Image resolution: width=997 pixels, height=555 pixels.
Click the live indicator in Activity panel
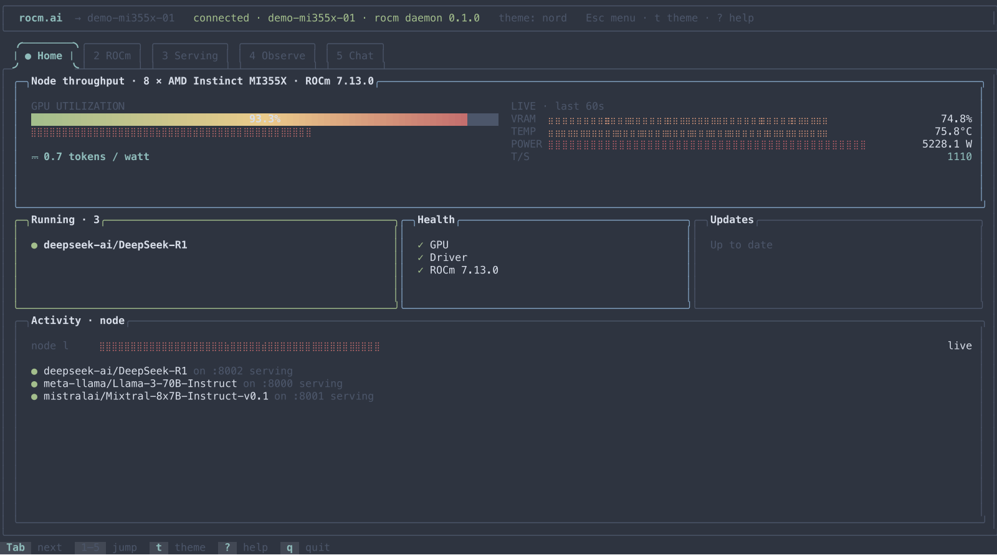pyautogui.click(x=960, y=346)
